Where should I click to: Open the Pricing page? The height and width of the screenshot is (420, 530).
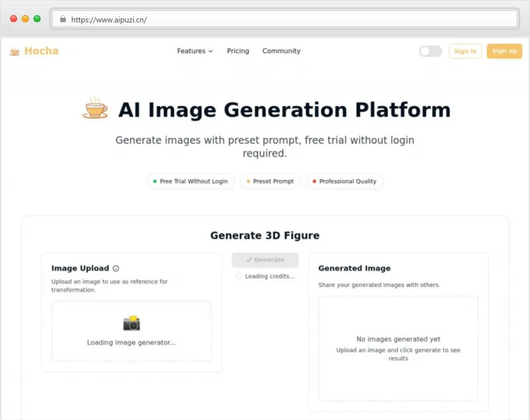pyautogui.click(x=238, y=51)
